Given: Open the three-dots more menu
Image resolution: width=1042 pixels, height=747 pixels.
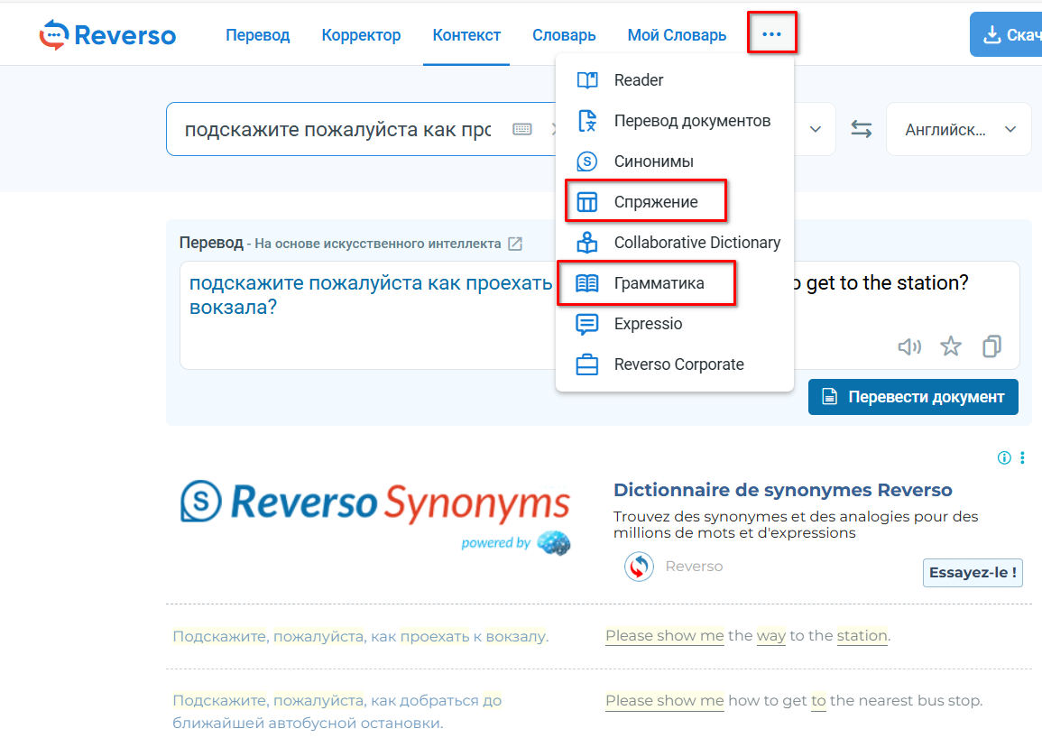Looking at the screenshot, I should pyautogui.click(x=771, y=34).
